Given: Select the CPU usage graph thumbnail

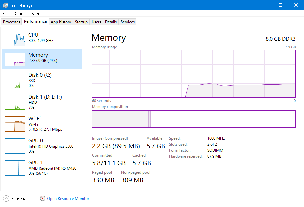Looking at the screenshot, I should (x=15, y=39).
